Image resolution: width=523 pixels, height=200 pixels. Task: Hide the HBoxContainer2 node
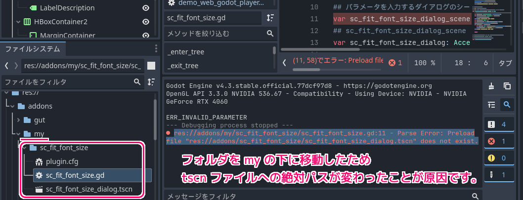(146, 22)
